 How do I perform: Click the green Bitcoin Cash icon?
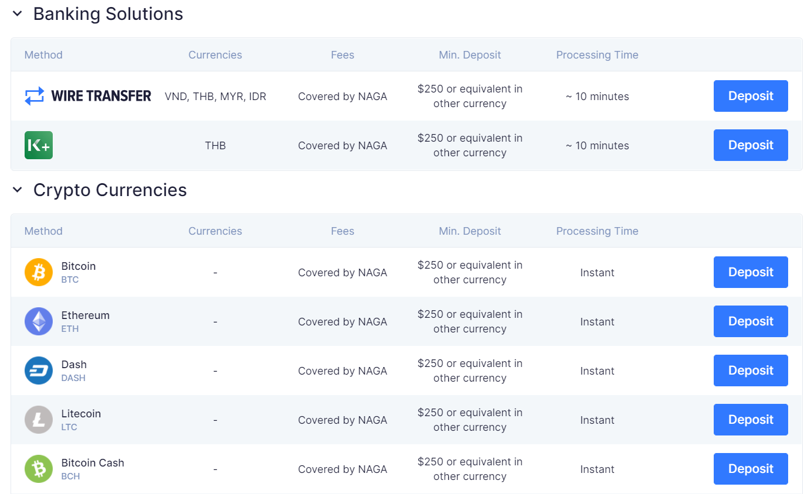pyautogui.click(x=39, y=469)
